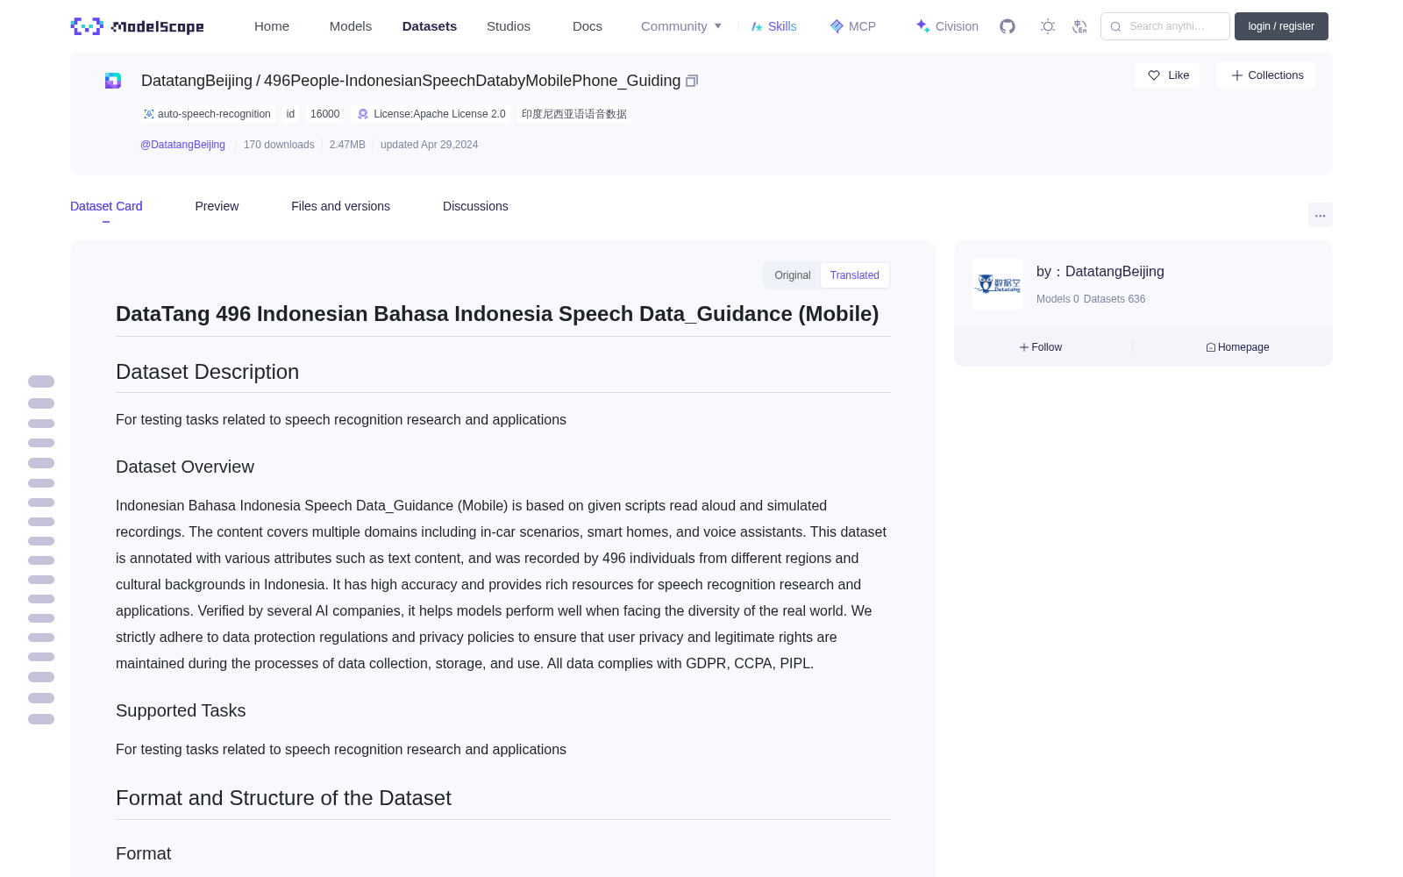1403x877 pixels.
Task: Open Datasets navigation item
Action: [430, 26]
